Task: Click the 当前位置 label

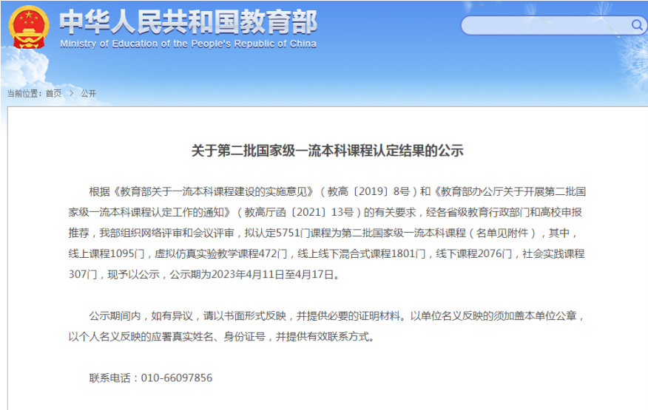Action: click(24, 94)
